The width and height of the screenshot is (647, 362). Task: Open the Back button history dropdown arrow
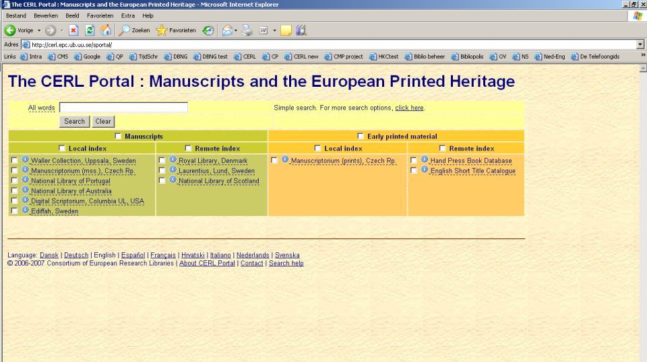coord(39,30)
